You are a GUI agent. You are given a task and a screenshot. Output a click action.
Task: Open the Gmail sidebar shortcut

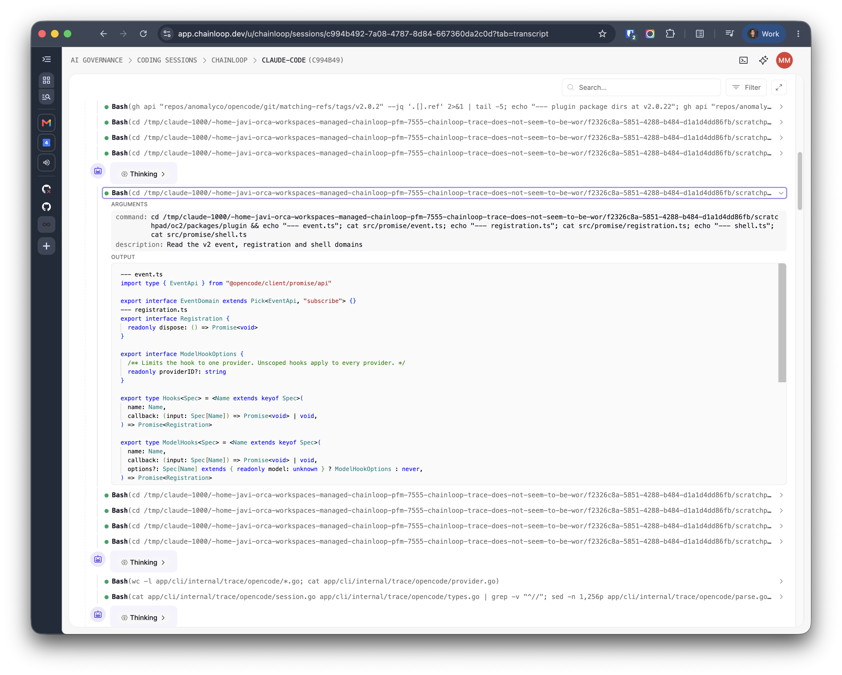point(46,122)
